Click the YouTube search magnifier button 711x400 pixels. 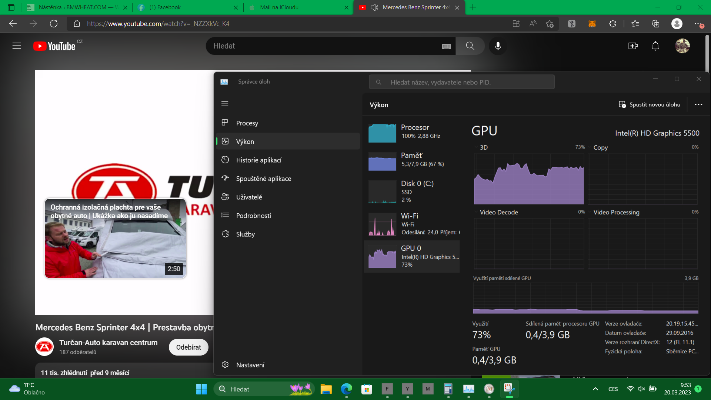coord(470,46)
